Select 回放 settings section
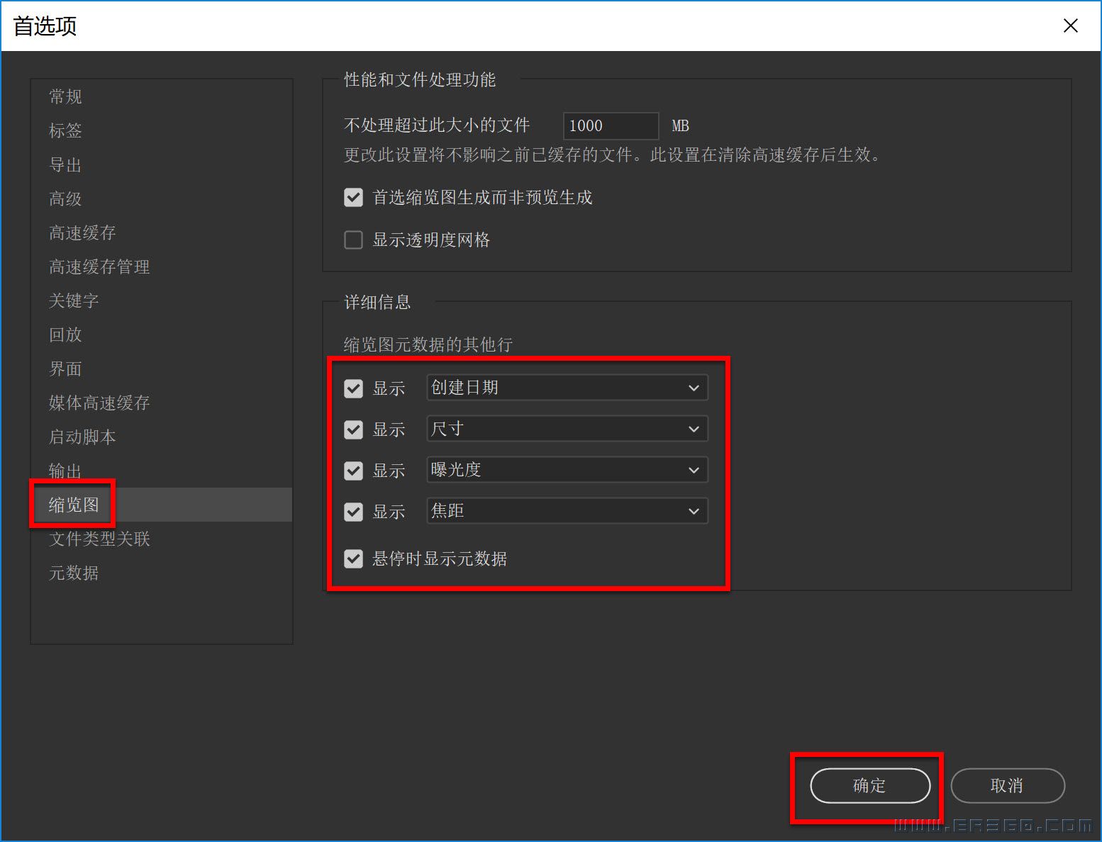Image resolution: width=1102 pixels, height=842 pixels. [65, 335]
